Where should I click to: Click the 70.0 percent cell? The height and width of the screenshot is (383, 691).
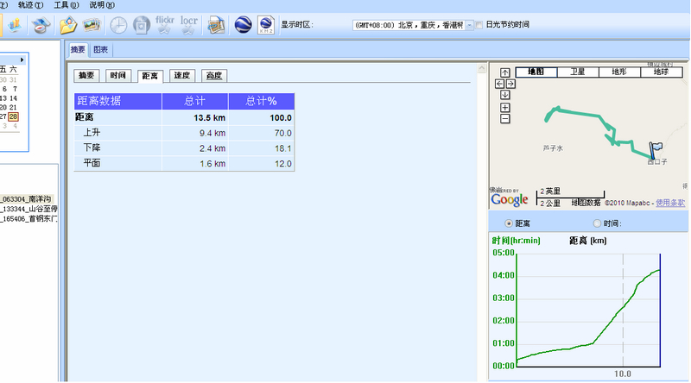coord(262,133)
